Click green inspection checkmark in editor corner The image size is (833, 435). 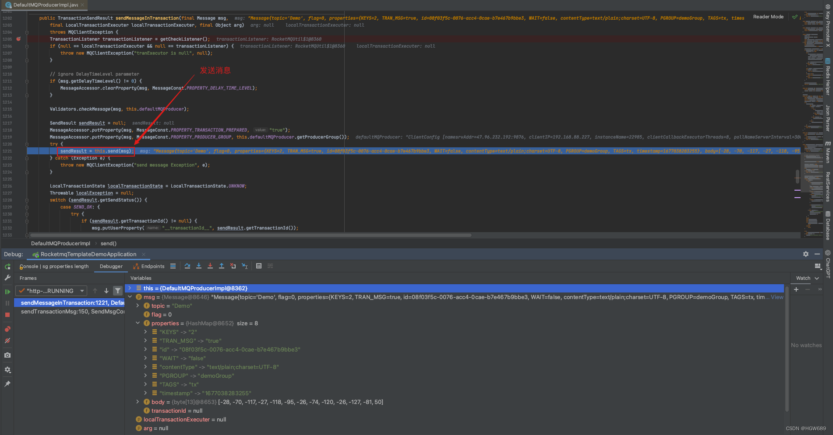click(x=795, y=17)
